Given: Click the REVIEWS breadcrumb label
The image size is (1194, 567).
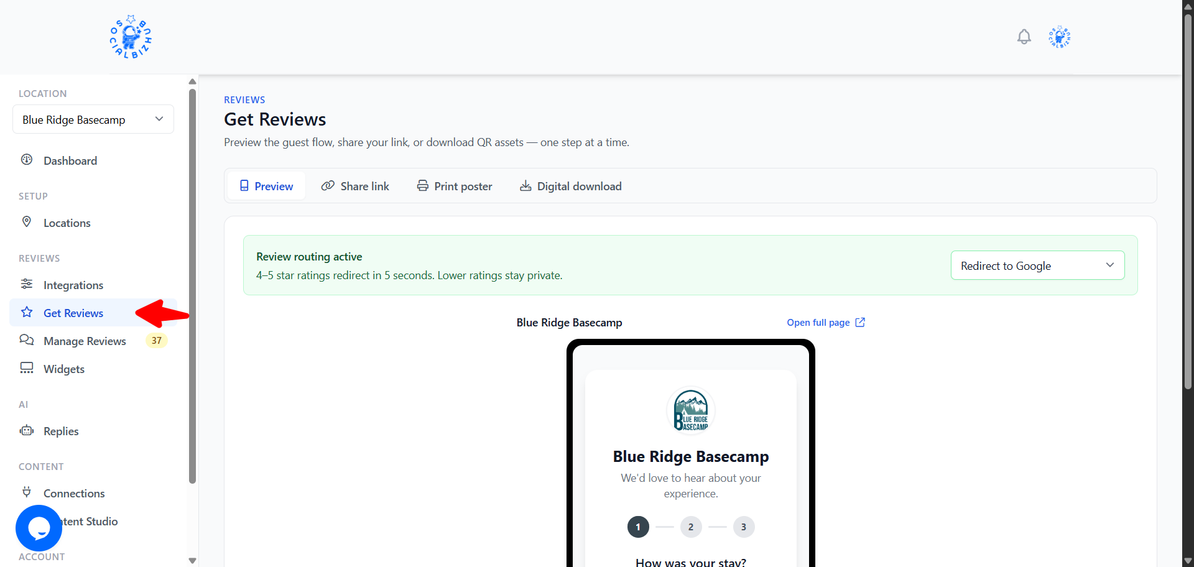Looking at the screenshot, I should tap(244, 100).
